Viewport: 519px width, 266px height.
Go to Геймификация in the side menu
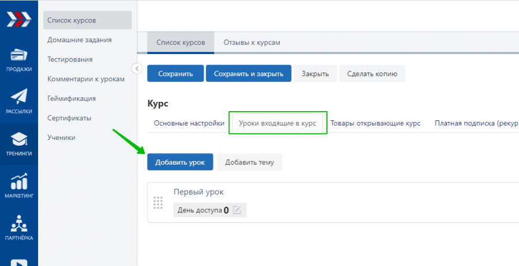point(72,98)
